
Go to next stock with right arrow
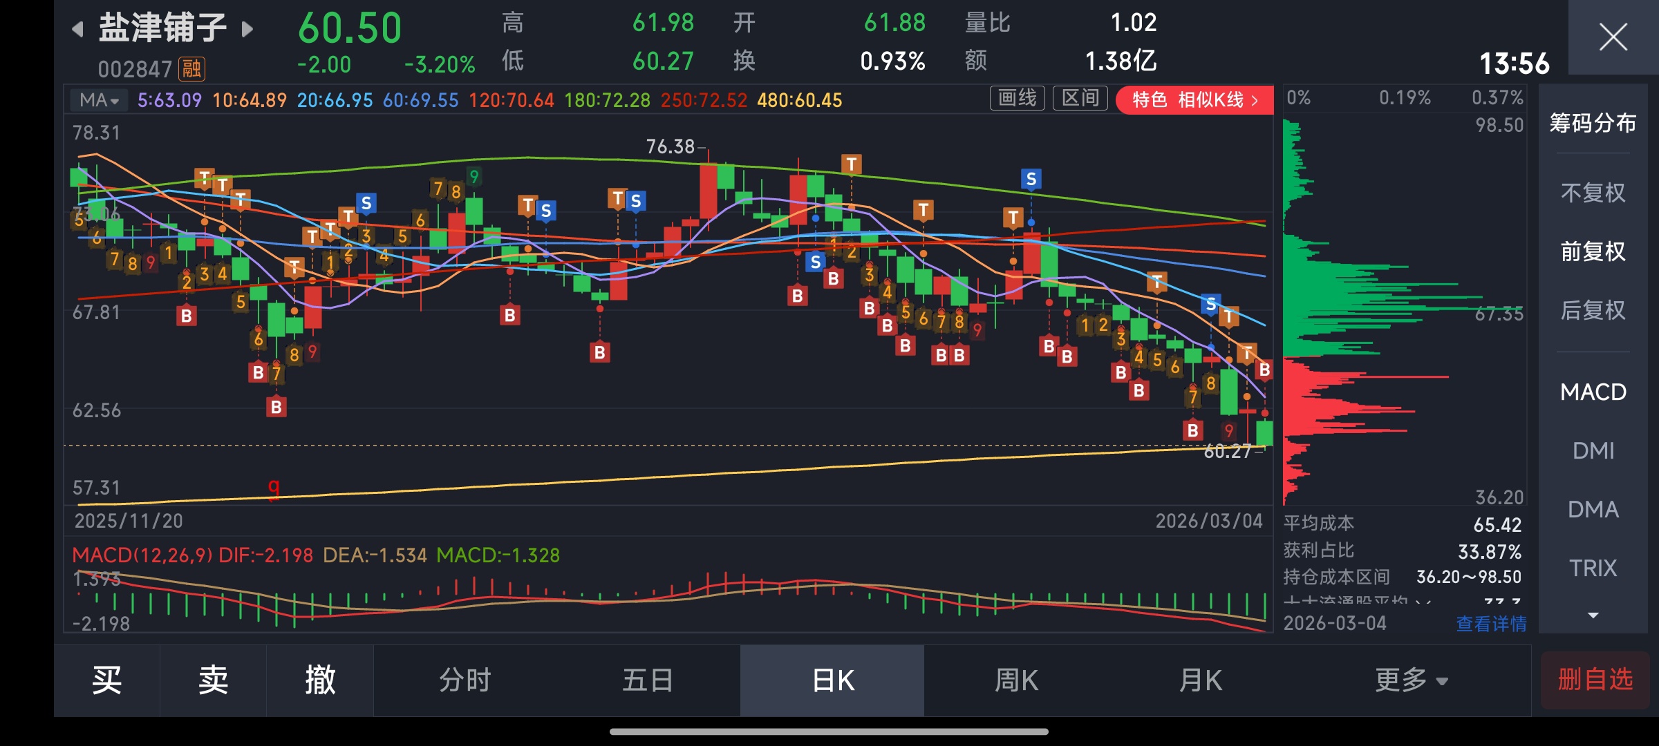click(x=247, y=29)
